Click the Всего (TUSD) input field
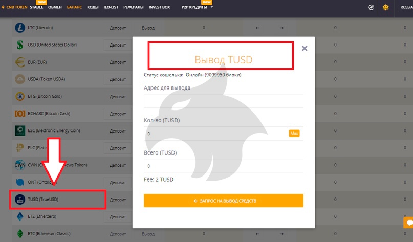The height and width of the screenshot is (242, 413). pos(224,166)
